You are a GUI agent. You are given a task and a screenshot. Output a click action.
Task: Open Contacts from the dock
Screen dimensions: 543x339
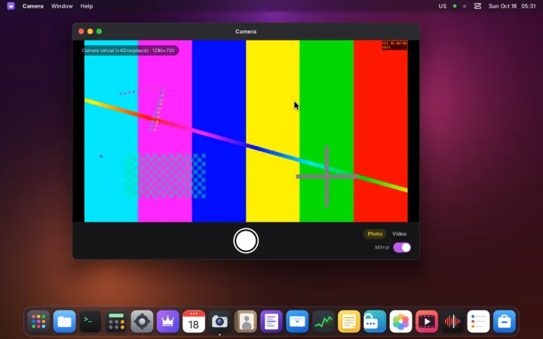(x=246, y=322)
